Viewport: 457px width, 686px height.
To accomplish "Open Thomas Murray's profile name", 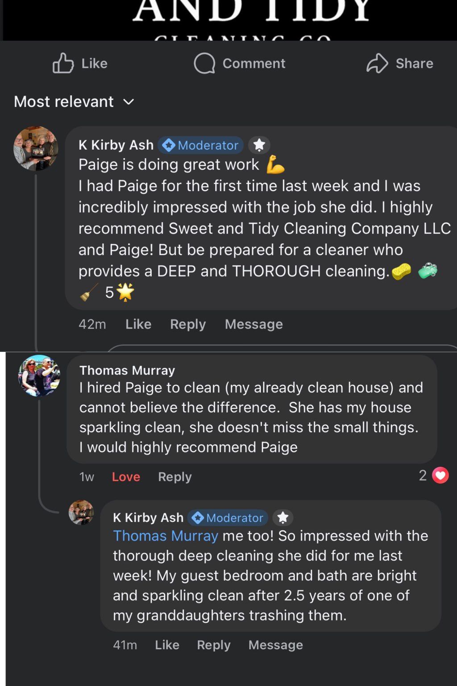I will point(127,370).
